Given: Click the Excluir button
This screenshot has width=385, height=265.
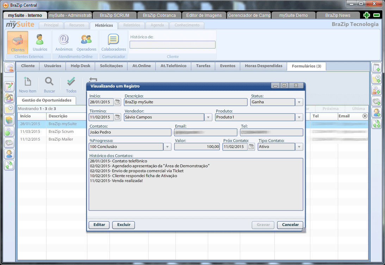Looking at the screenshot, I should [x=124, y=225].
